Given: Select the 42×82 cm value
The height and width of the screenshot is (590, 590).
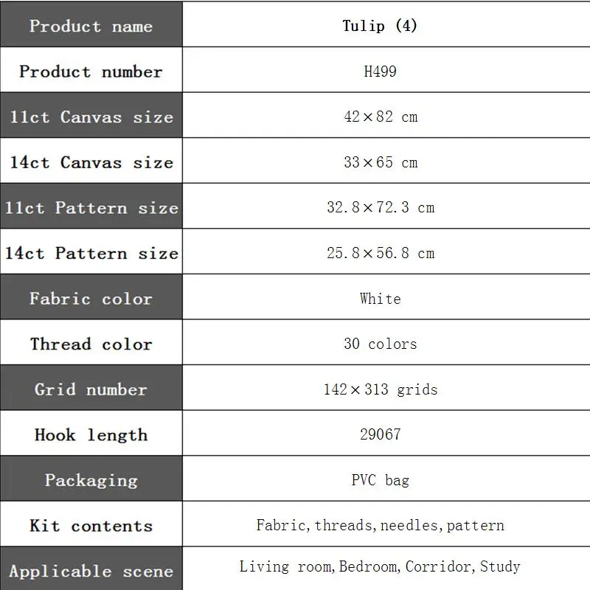Looking at the screenshot, I should [381, 117].
